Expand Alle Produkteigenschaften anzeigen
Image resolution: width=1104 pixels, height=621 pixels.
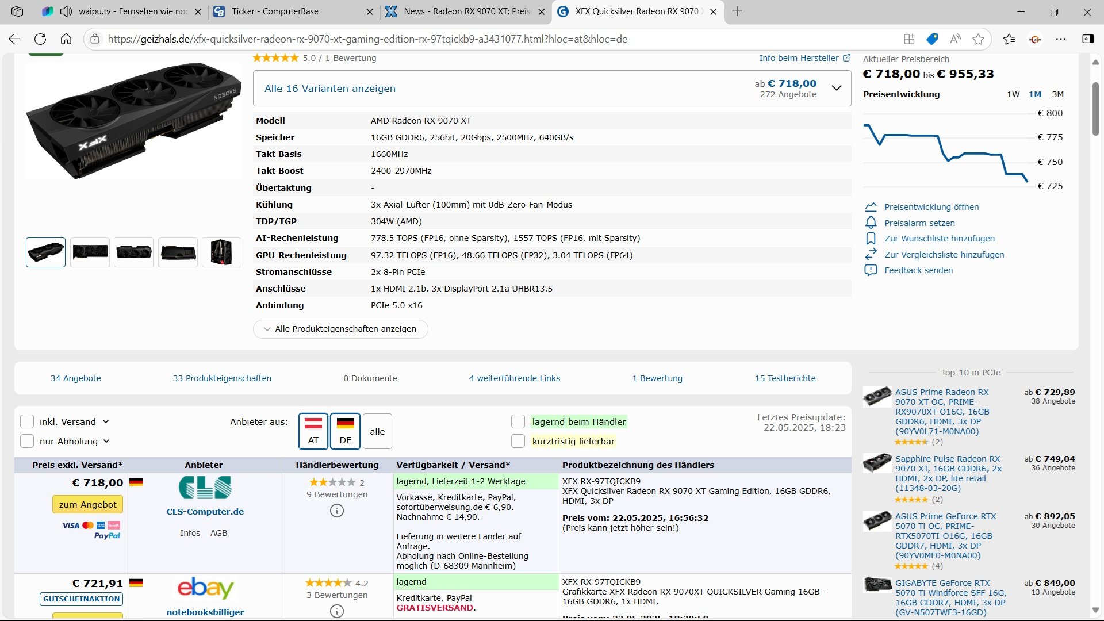340,329
